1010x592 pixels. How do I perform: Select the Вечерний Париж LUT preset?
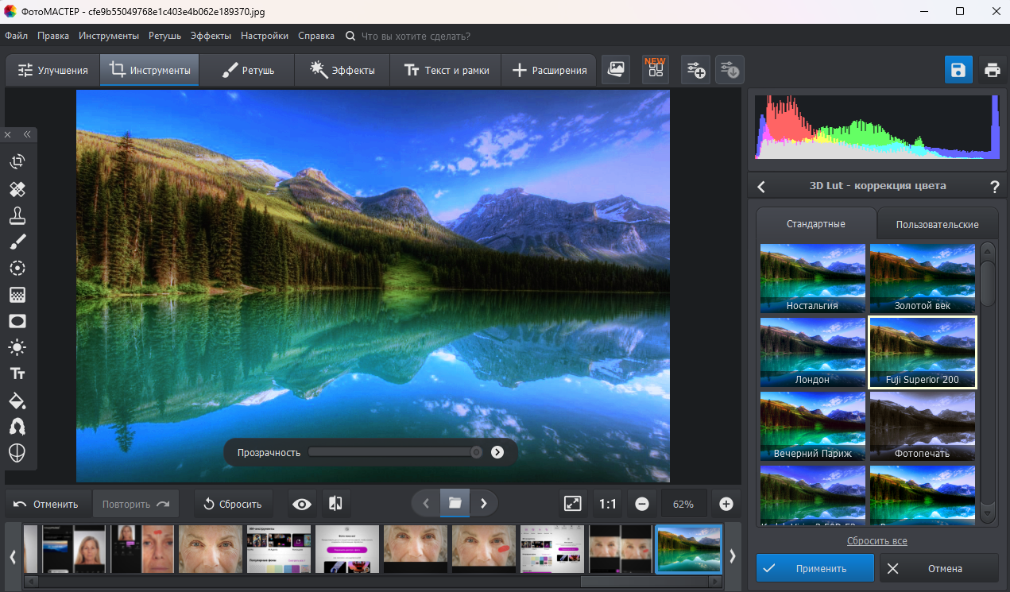[812, 427]
